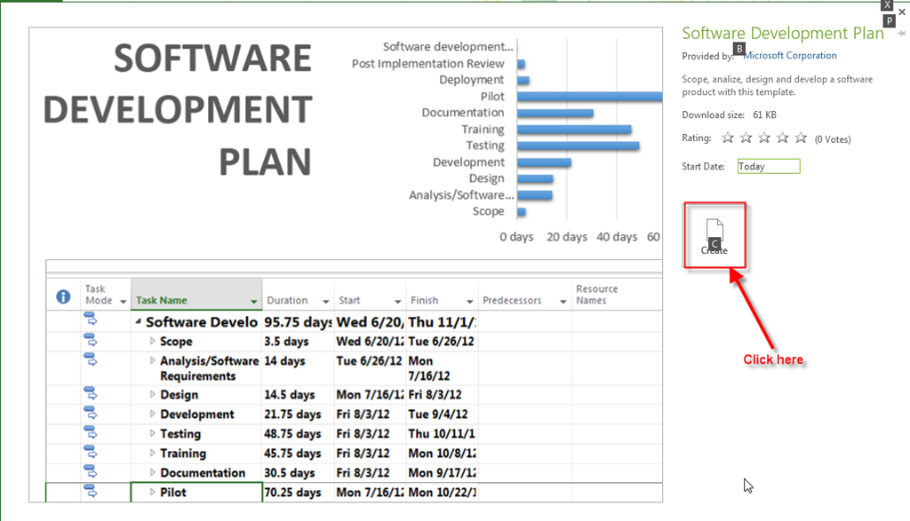This screenshot has width=910, height=521.
Task: Click the task mode icon on the Design row
Action: pos(89,394)
